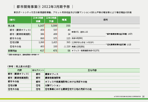This screenshot has width=148, height=102.
Task: Click the '備考' column header
Action: pyautogui.click(x=105, y=20)
